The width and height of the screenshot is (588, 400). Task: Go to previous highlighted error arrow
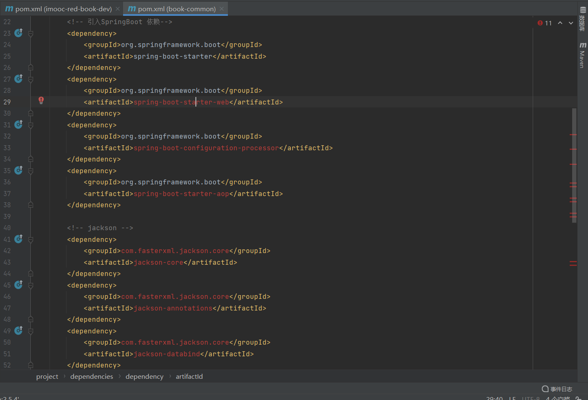point(560,23)
